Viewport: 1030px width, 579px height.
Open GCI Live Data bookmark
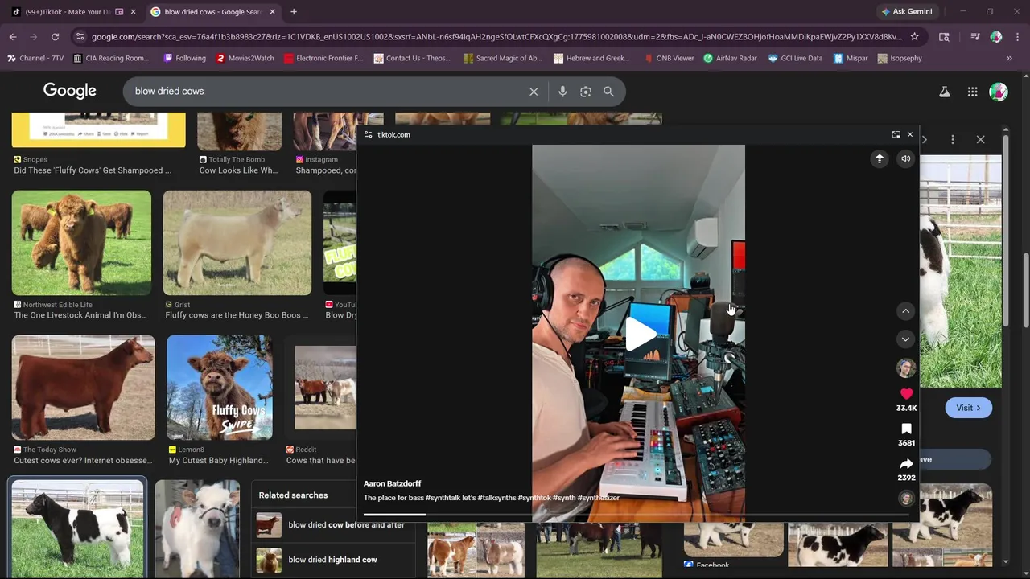tap(795, 59)
